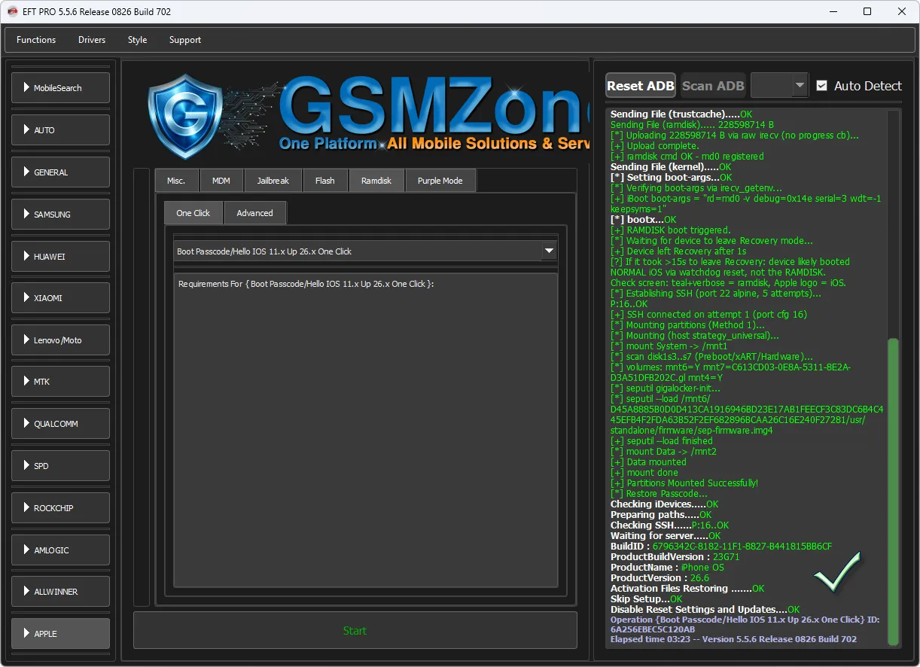Click the ProductVersion 26.6 log line
The height and width of the screenshot is (667, 920).
click(x=660, y=578)
